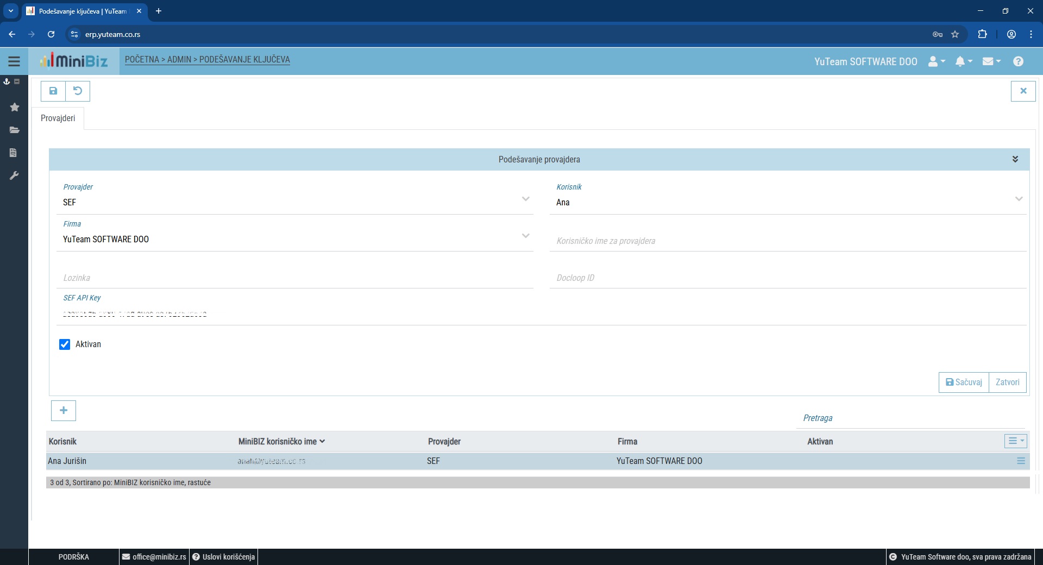Viewport: 1043px width, 565px height.
Task: Click the password key icon in address bar
Action: [x=938, y=34]
